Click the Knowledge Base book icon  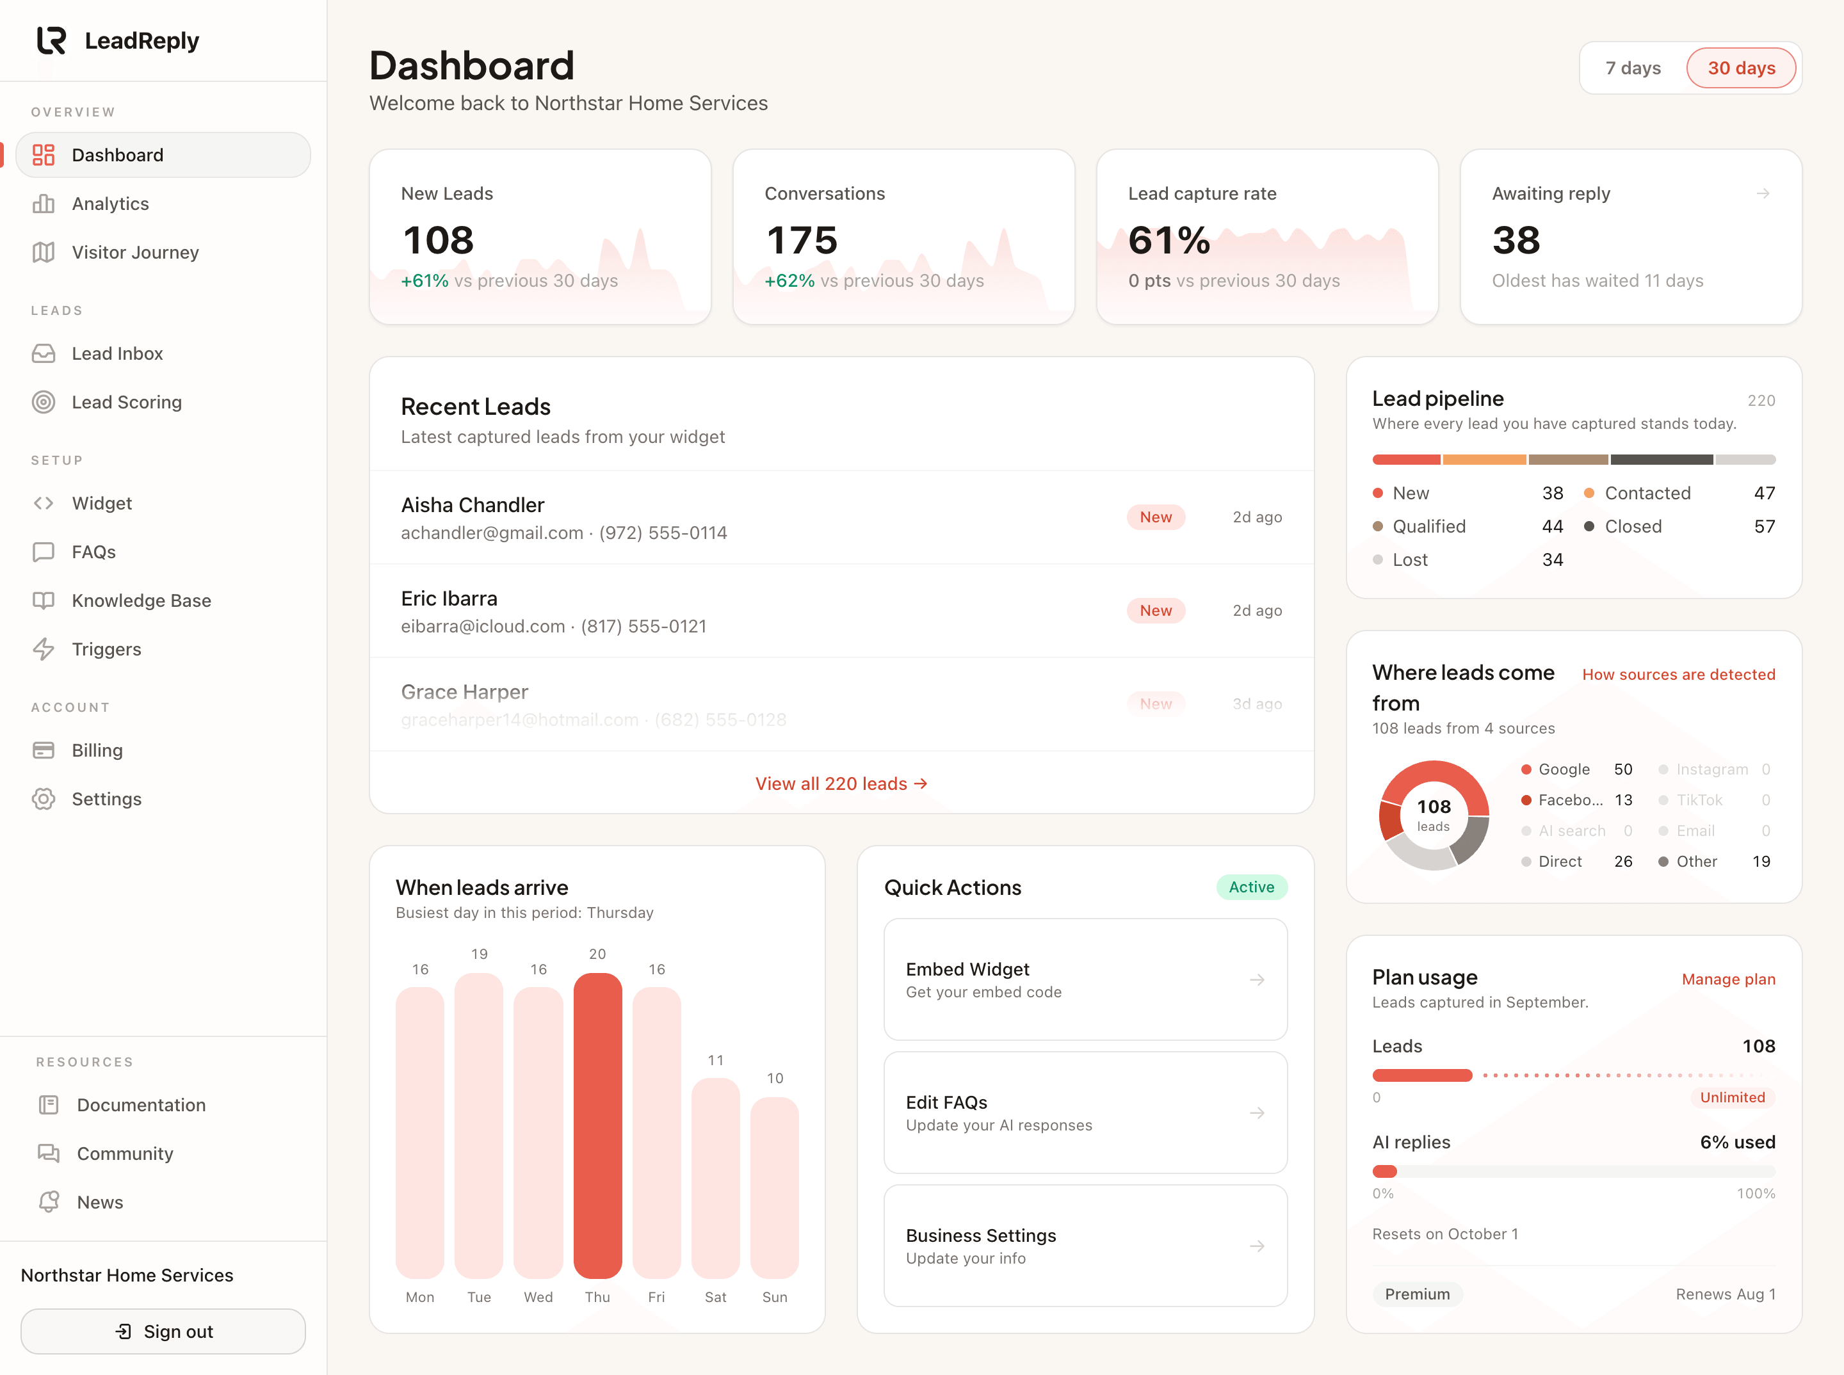(44, 601)
